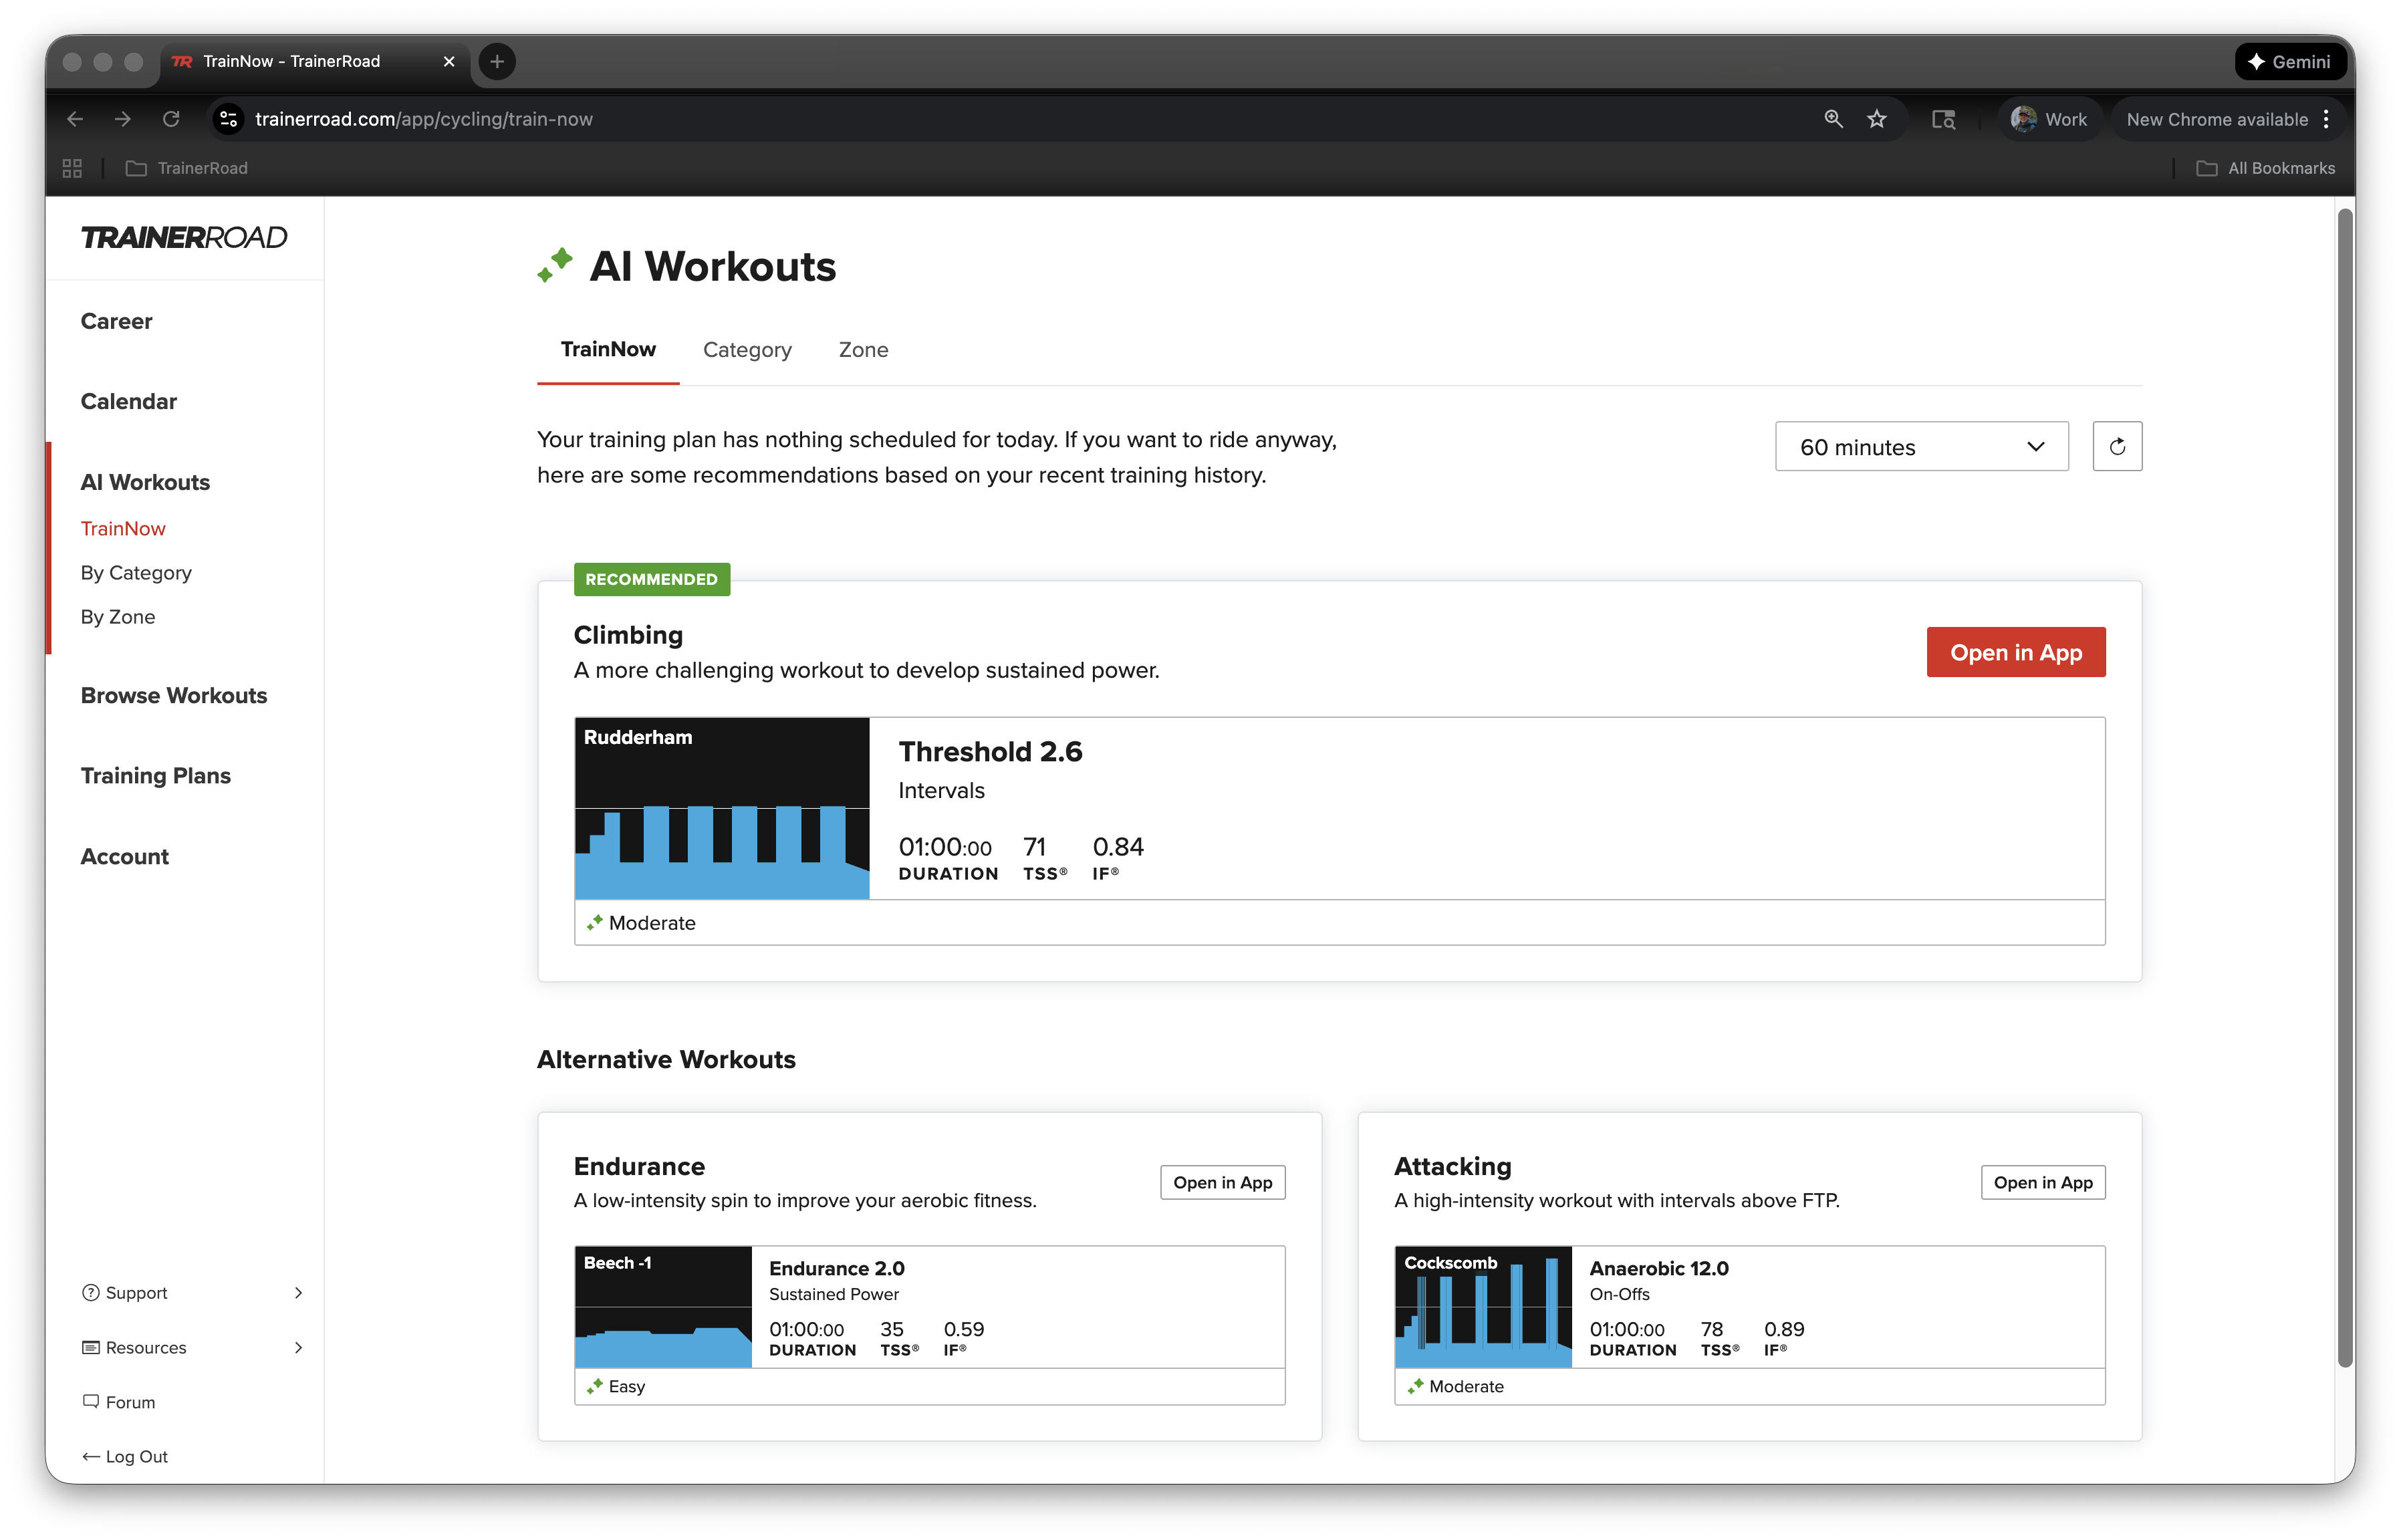
Task: Open Training Plans in the sidebar
Action: (x=156, y=775)
